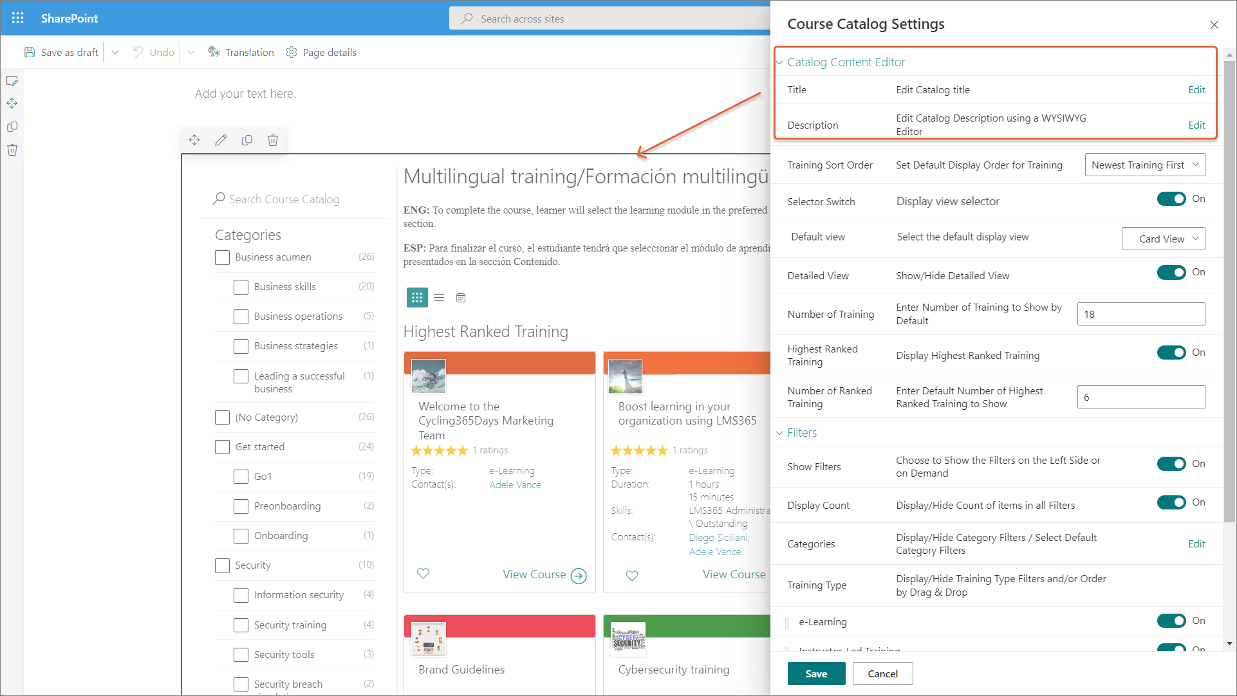Viewport: 1237px width, 696px height.
Task: Click Edit link for catalog Description
Action: (1196, 125)
